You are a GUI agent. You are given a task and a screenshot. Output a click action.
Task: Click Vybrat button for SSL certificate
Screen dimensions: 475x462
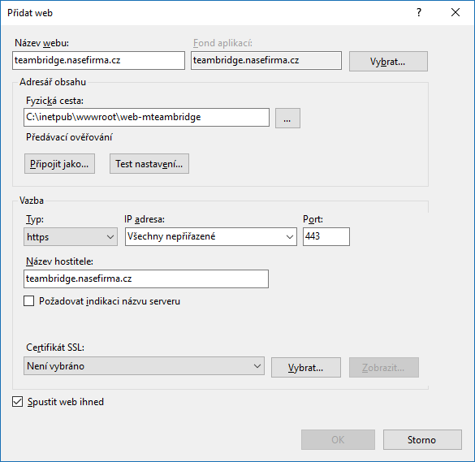point(306,368)
